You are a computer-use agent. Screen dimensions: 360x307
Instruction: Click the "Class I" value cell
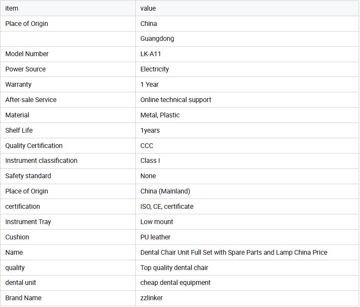[x=150, y=161]
